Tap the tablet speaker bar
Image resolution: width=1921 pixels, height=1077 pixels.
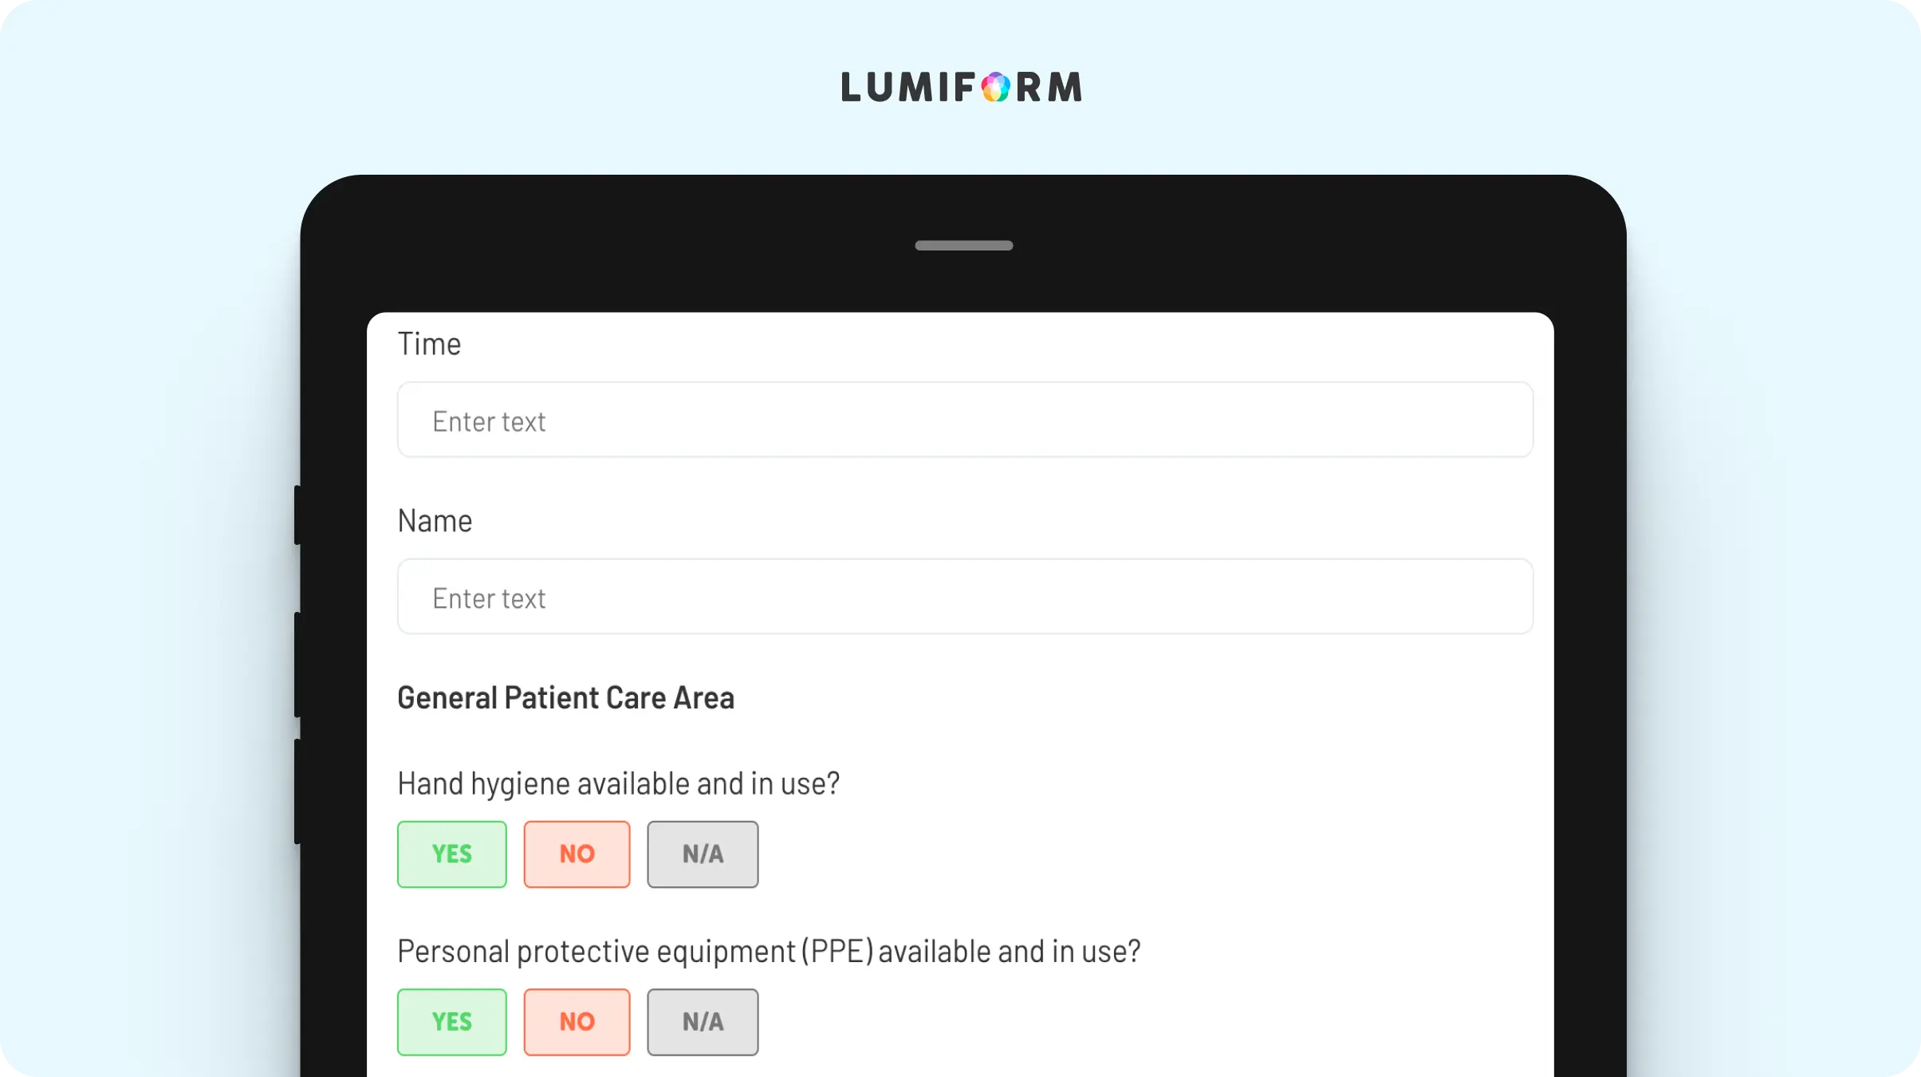point(963,246)
